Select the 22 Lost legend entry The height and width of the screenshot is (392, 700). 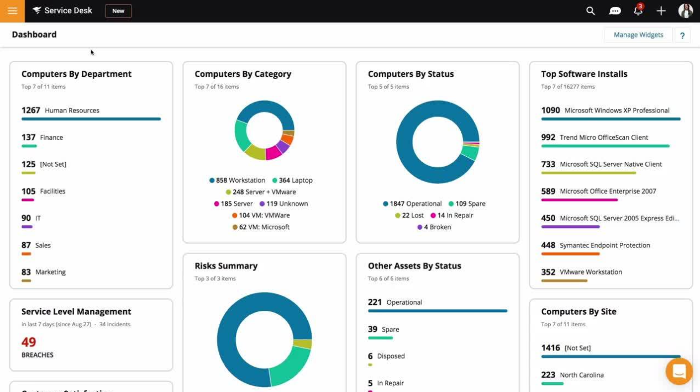[x=409, y=215]
